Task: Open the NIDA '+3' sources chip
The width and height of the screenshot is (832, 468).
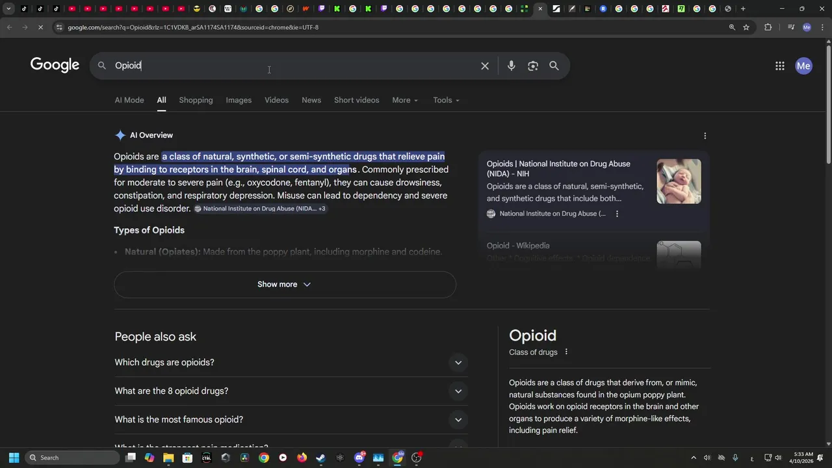Action: pyautogui.click(x=260, y=209)
